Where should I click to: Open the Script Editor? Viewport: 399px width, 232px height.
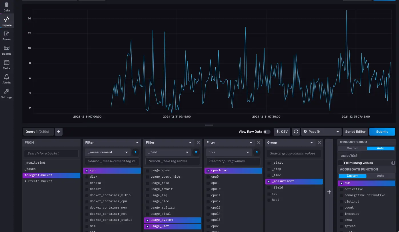coord(355,132)
